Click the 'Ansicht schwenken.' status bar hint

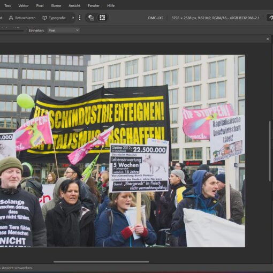pyautogui.click(x=17, y=268)
